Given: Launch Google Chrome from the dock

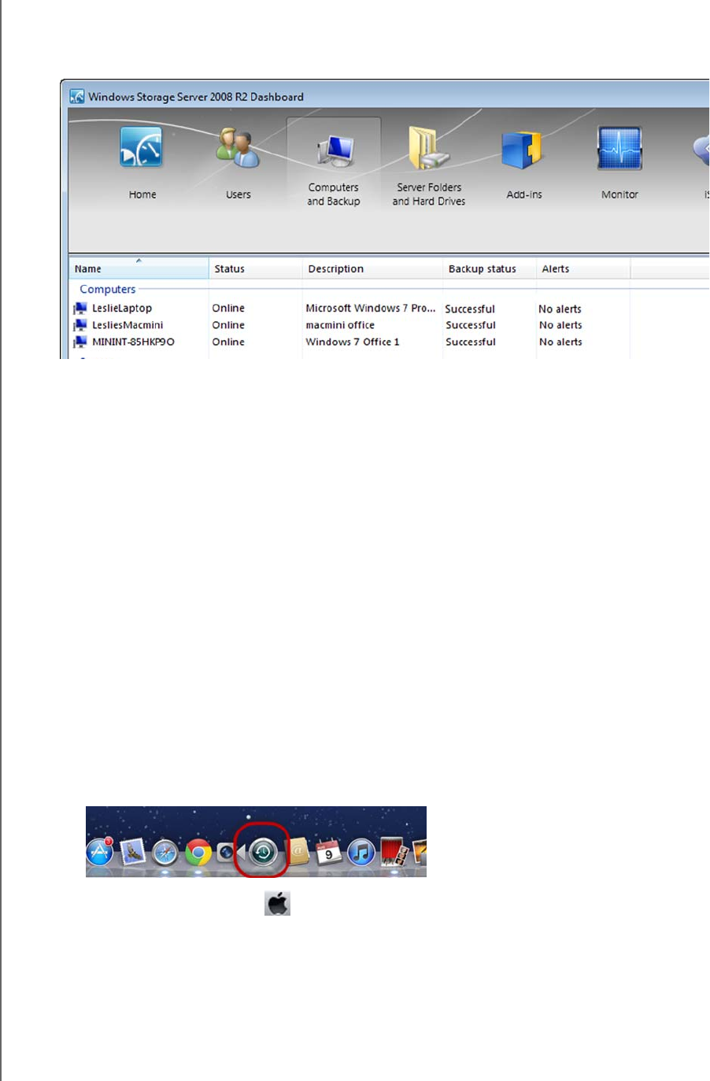Looking at the screenshot, I should point(198,852).
